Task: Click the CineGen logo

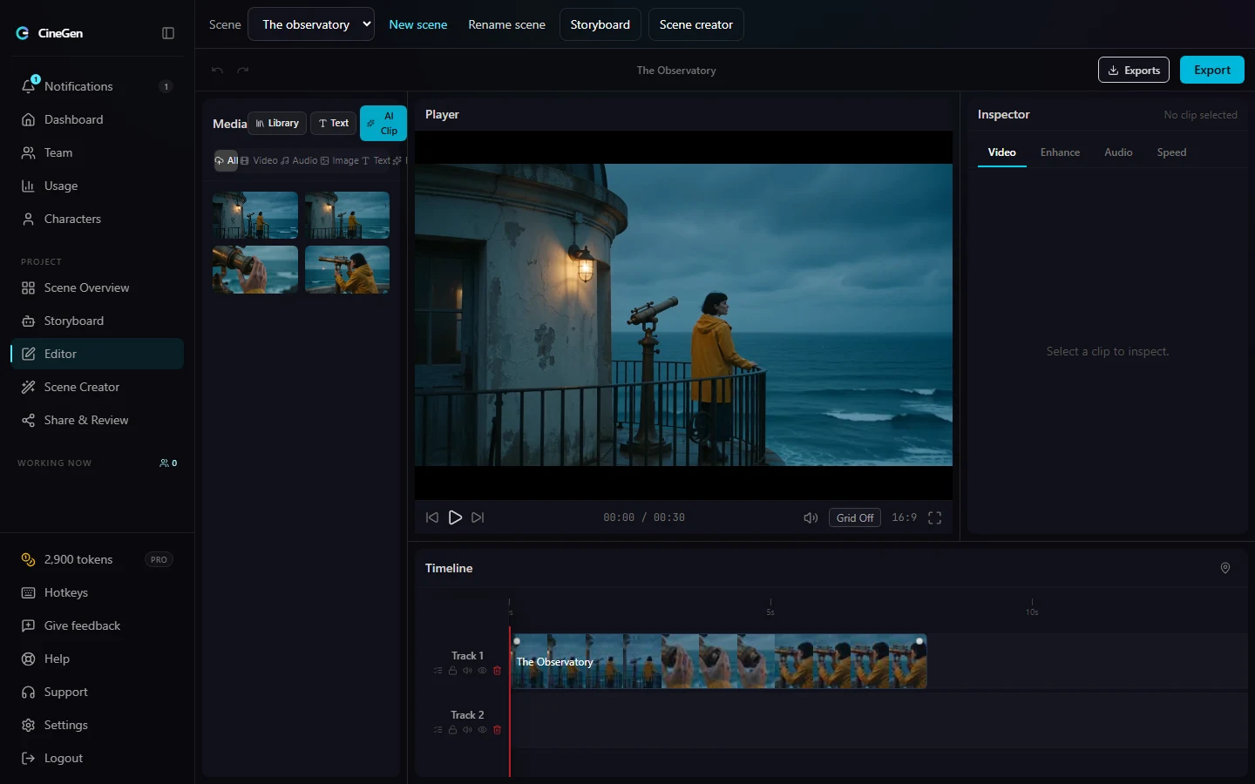Action: pyautogui.click(x=50, y=33)
